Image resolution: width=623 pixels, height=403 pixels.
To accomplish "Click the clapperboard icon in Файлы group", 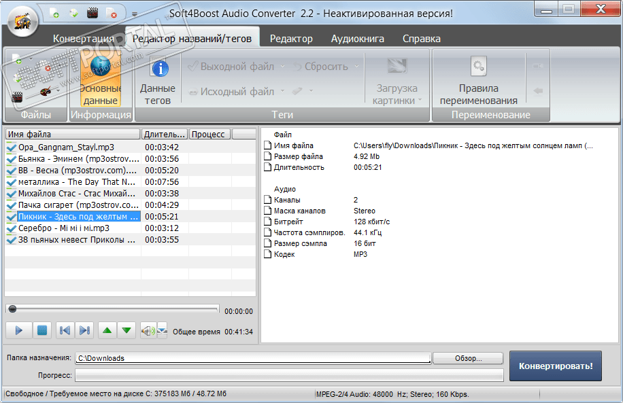I will [x=17, y=97].
